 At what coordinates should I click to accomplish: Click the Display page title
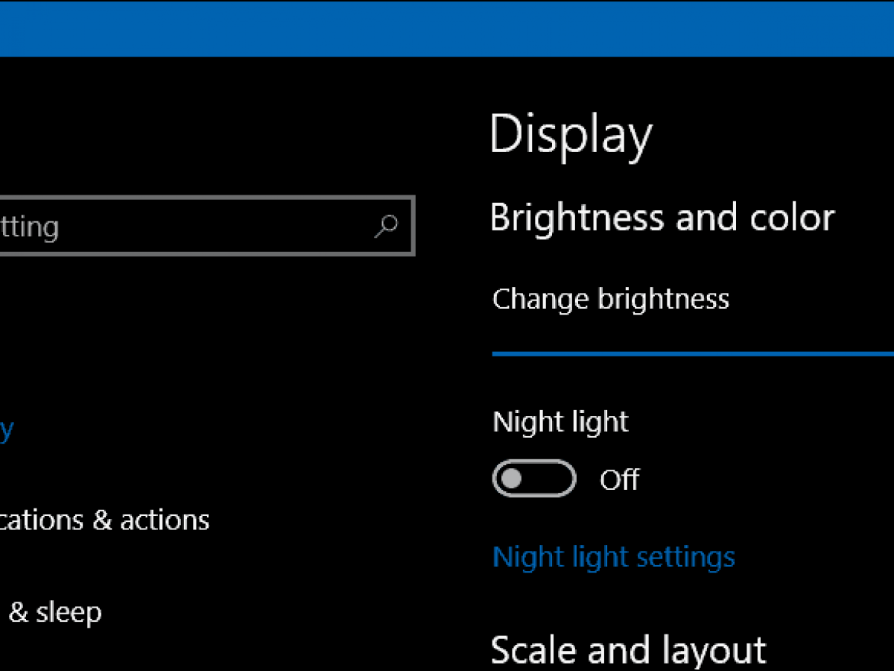point(571,136)
